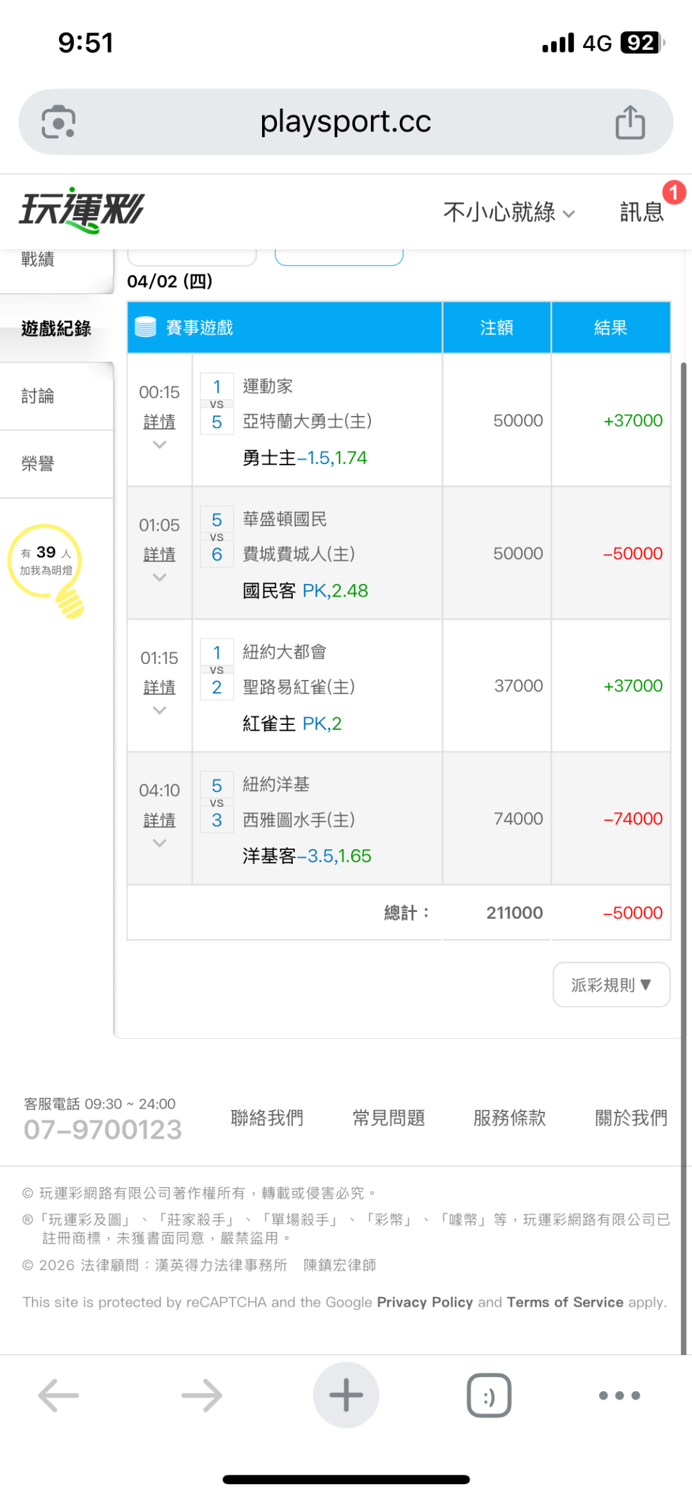Open a new tab with the plus button
The image size is (692, 1499).
coord(346,1395)
